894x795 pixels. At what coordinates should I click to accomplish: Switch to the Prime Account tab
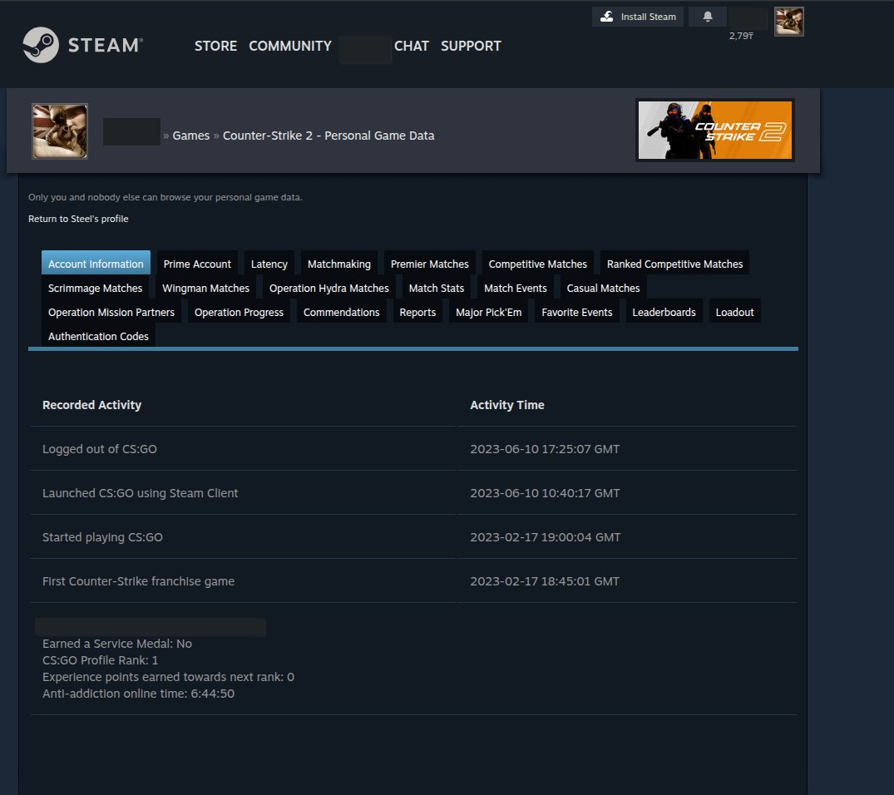(x=197, y=264)
